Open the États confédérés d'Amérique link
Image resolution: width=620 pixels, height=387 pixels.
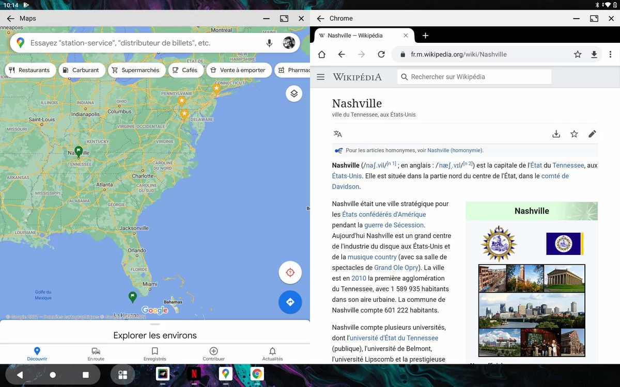click(x=384, y=215)
